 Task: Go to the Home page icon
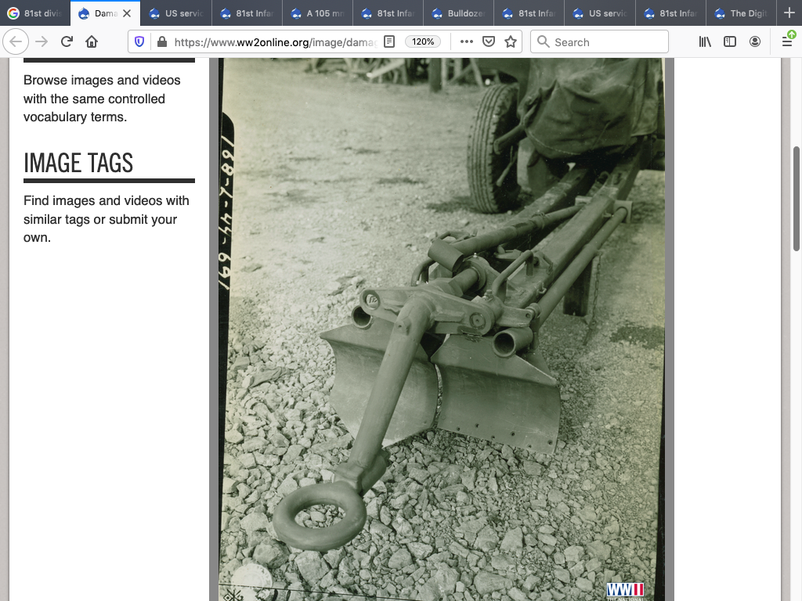pos(92,42)
